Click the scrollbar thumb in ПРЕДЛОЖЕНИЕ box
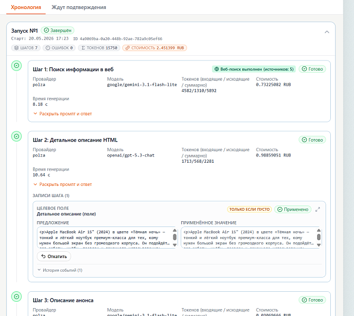This screenshot has height=316, width=354. coord(174,237)
